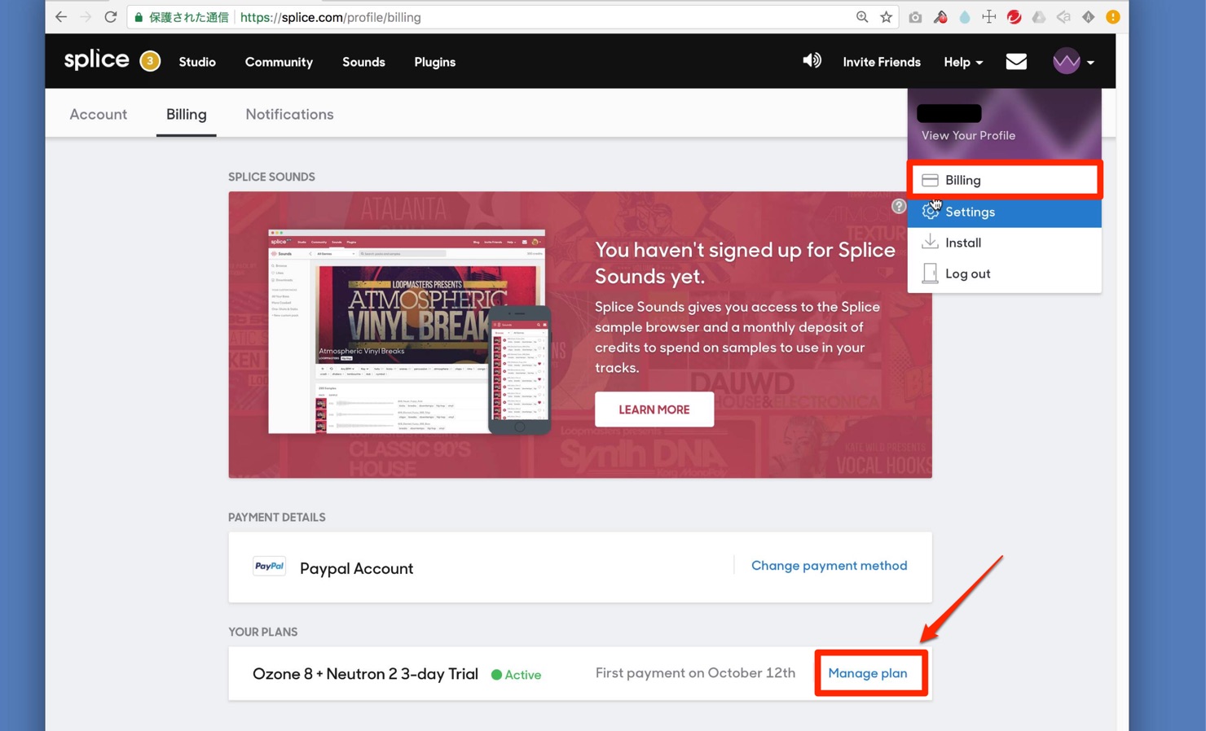Open the zoom magnifier icon in the address bar
This screenshot has height=731, width=1206.
pos(862,17)
